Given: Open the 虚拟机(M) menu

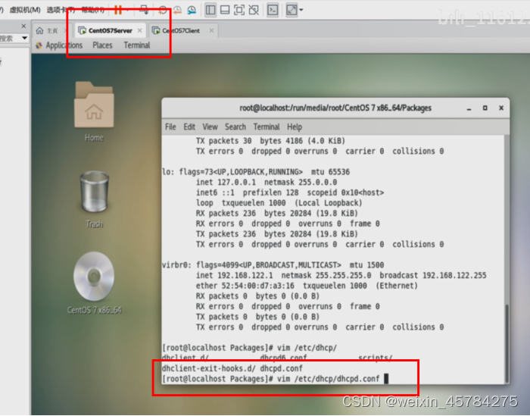Looking at the screenshot, I should coord(25,10).
